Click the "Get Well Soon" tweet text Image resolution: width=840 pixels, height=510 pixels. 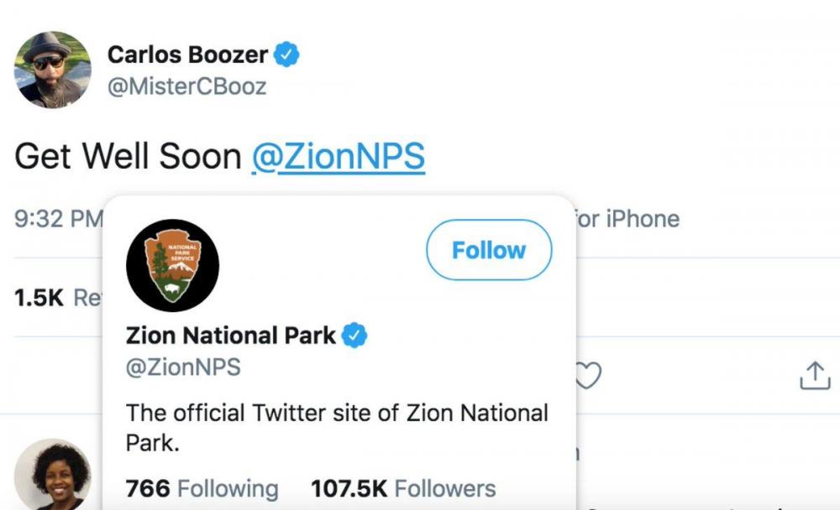pos(128,157)
